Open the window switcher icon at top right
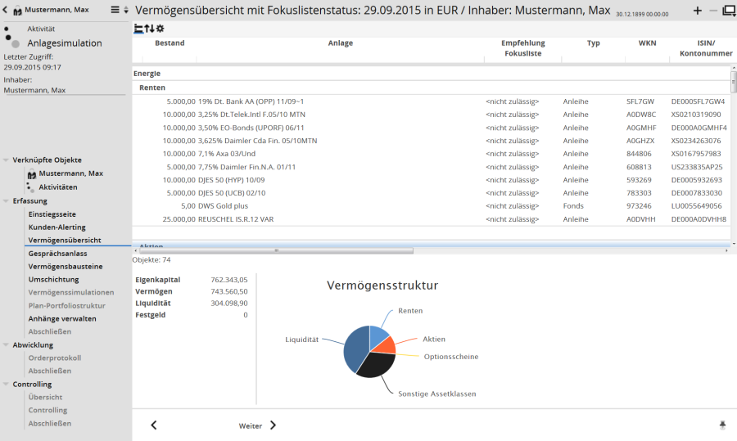 pos(728,11)
